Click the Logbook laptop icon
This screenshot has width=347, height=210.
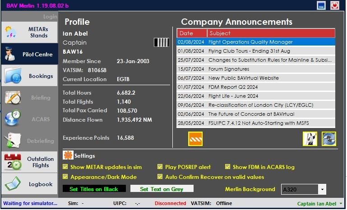pos(13,184)
